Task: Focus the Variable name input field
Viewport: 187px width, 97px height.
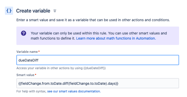Action: click(x=98, y=60)
